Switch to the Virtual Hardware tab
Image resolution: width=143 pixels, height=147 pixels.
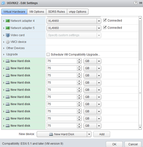click(14, 12)
